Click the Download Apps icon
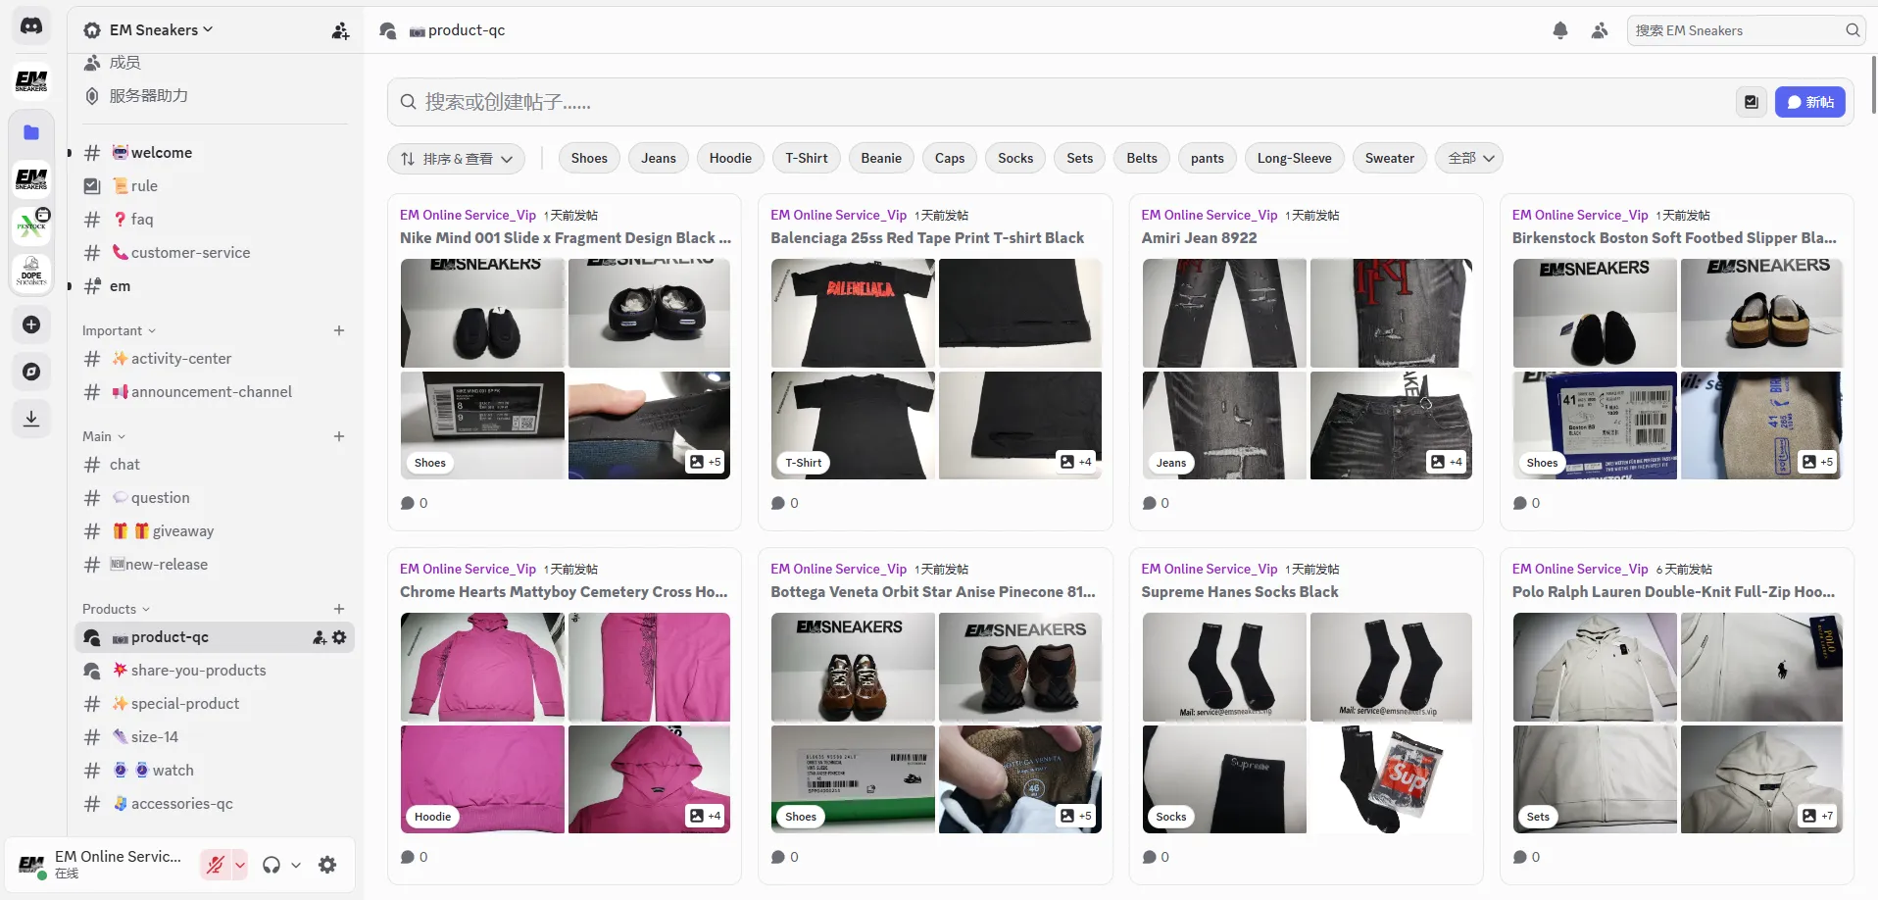The image size is (1878, 900). point(31,419)
